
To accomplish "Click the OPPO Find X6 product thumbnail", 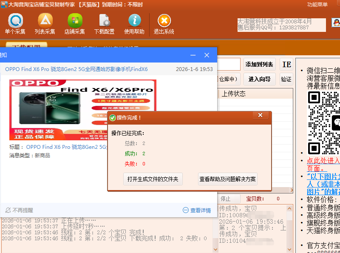I will (83, 110).
